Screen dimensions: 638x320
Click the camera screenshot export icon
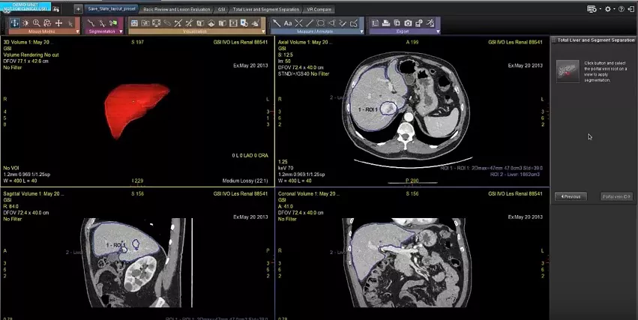[x=408, y=23]
